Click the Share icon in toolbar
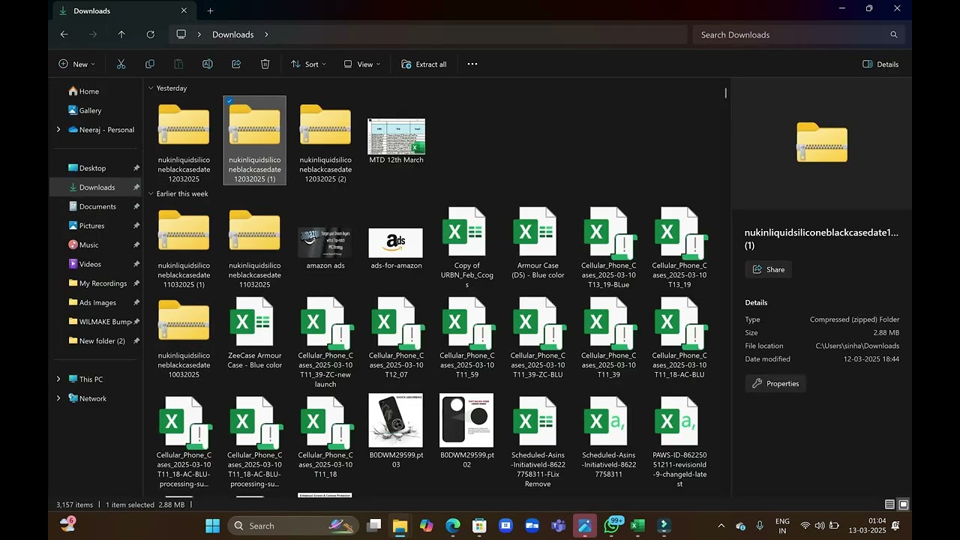Viewport: 960px width, 540px height. tap(236, 64)
